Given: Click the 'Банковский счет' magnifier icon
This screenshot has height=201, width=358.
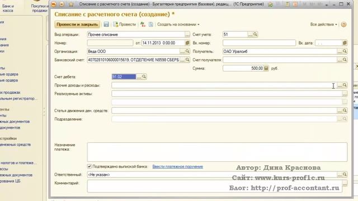Looking at the screenshot, I should click(187, 60).
